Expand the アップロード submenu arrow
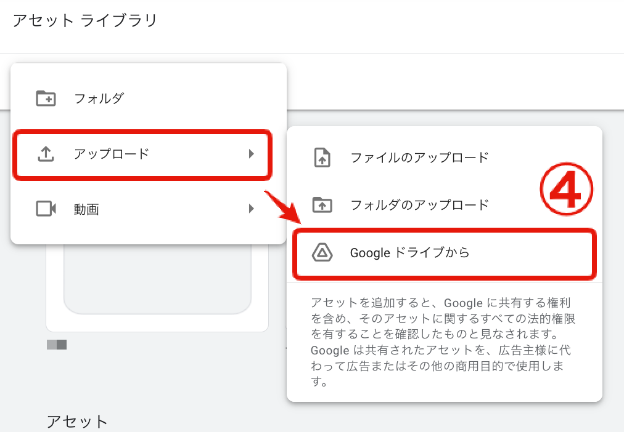Screen dimensions: 624x432 coord(251,154)
